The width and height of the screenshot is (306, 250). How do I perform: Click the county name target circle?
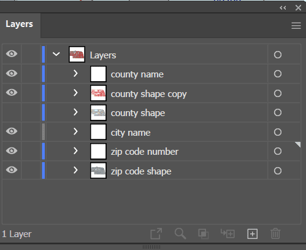(x=278, y=74)
